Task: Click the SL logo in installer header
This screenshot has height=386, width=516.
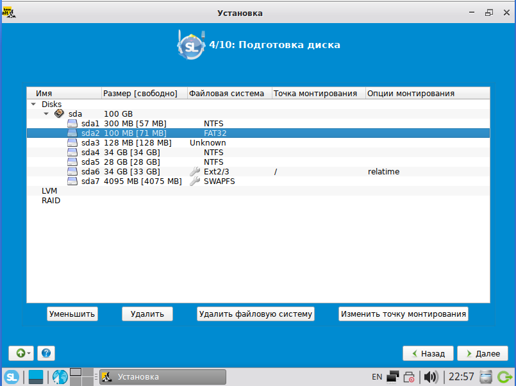Action: pos(191,45)
